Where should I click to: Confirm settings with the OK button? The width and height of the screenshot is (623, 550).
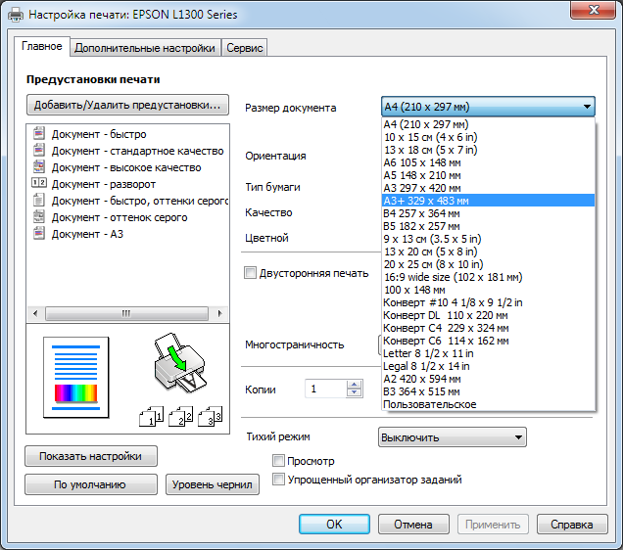(334, 525)
